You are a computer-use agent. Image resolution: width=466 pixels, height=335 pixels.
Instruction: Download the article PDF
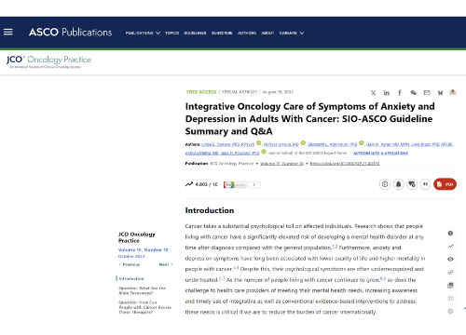click(x=445, y=184)
